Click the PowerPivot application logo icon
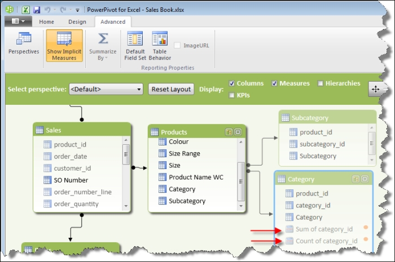Screen dimensions: 395x262 tap(10, 10)
